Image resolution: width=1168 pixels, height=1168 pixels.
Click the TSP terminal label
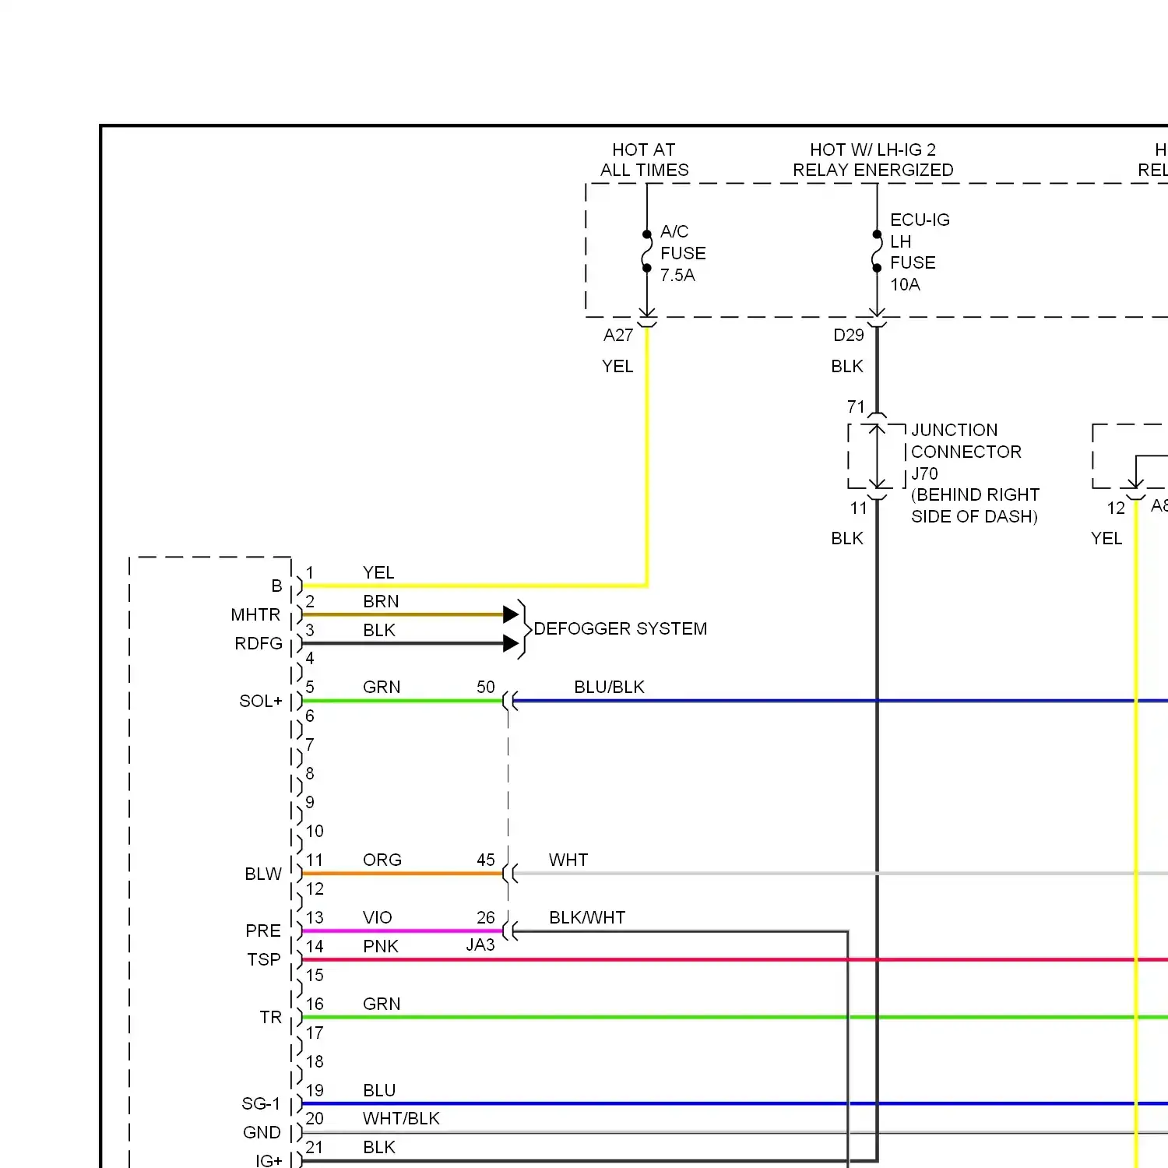264,959
